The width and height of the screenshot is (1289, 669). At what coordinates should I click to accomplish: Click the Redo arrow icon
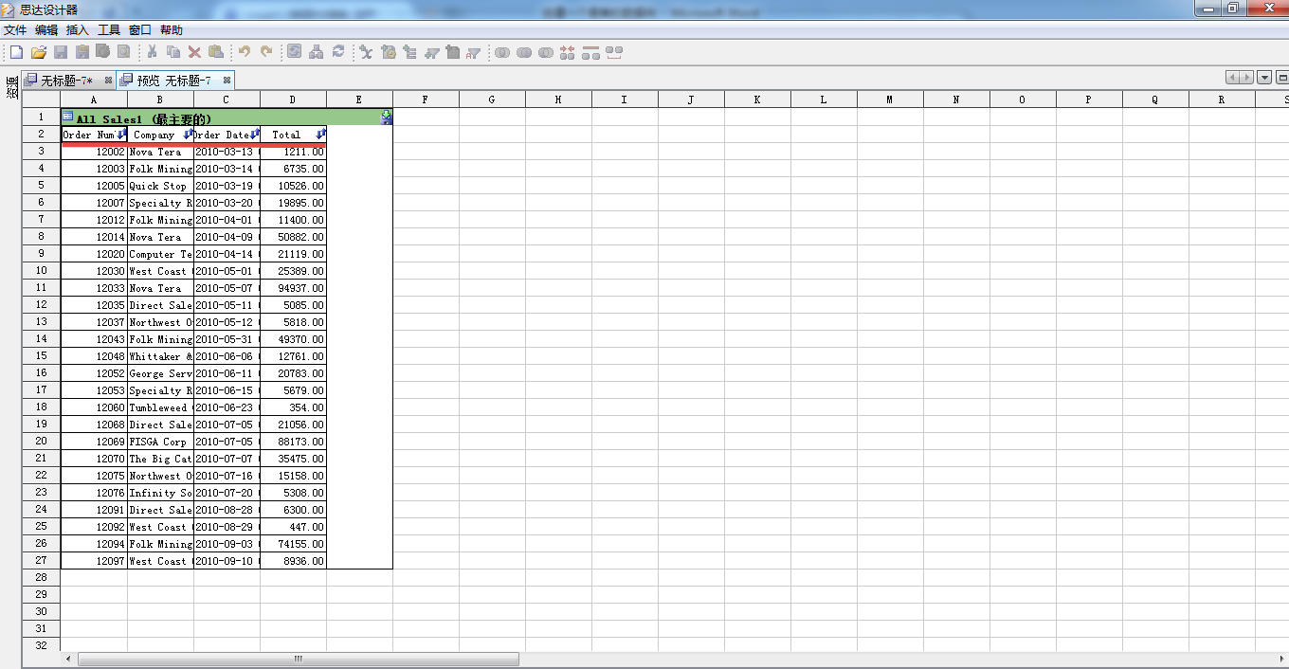click(x=266, y=52)
